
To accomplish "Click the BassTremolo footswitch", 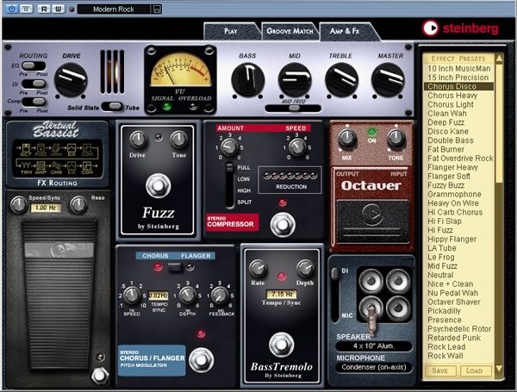I will pos(281,345).
